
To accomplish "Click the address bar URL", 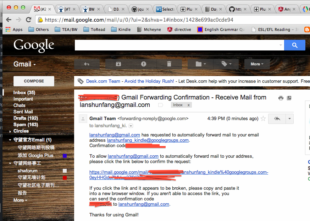I will click(139, 20).
